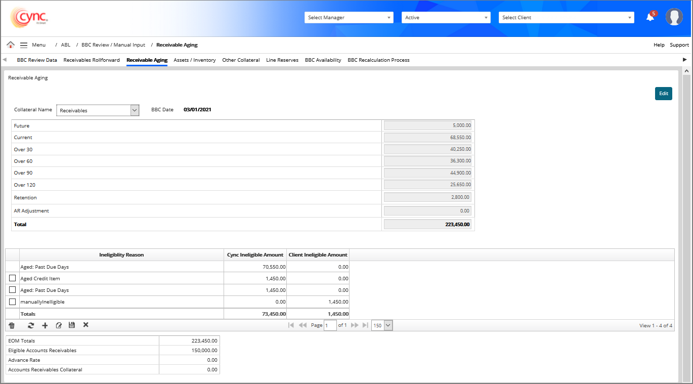Click the home icon in breadcrumb bar

[11, 45]
